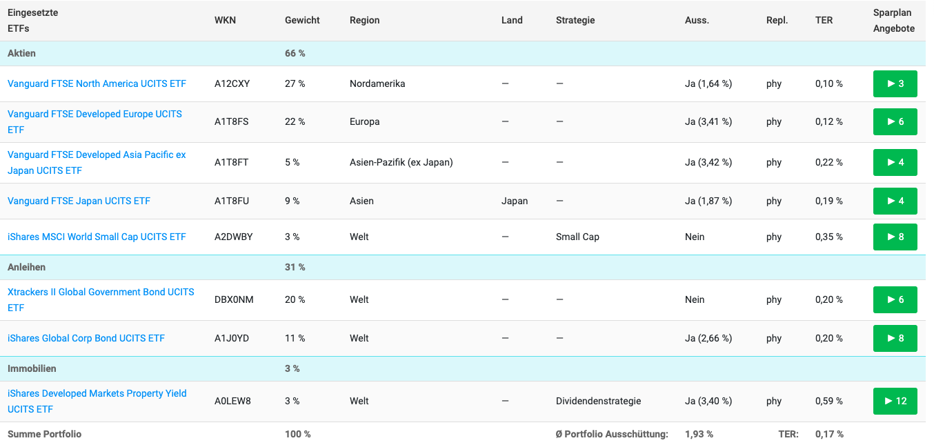This screenshot has height=445, width=934.
Task: Show 6 savings plan offers for Developed Europe ETF
Action: click(x=895, y=122)
